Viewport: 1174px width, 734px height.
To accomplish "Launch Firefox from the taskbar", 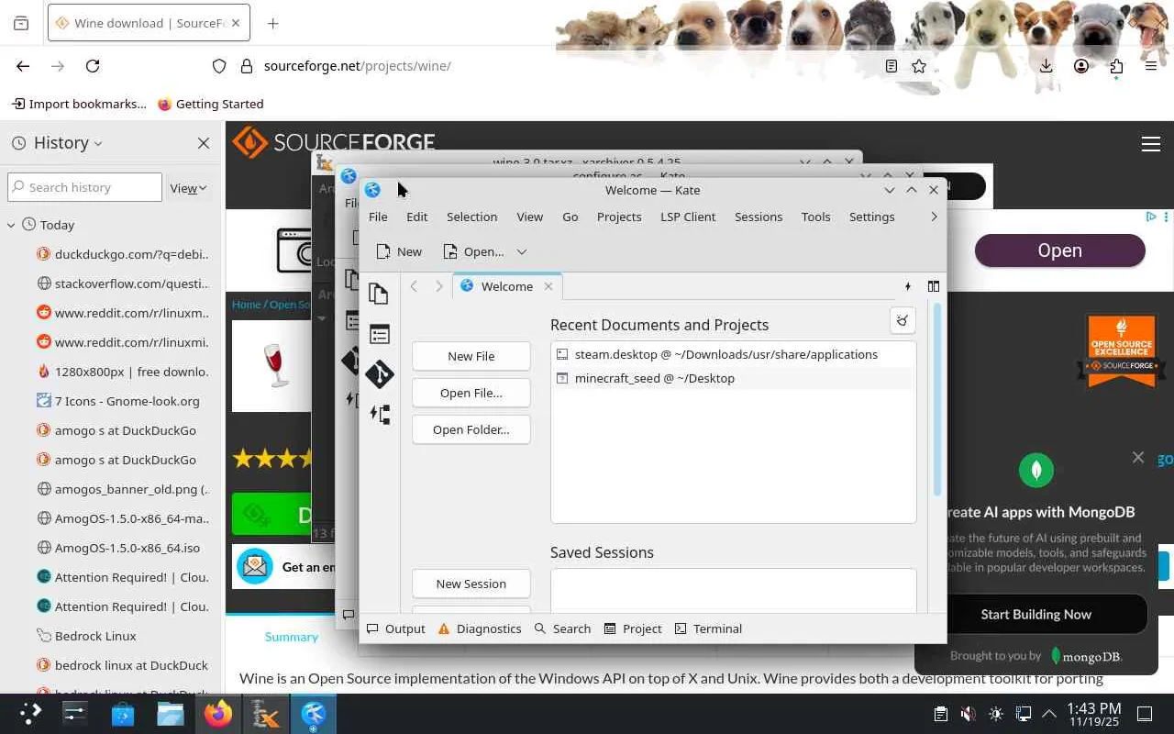I will click(x=218, y=714).
